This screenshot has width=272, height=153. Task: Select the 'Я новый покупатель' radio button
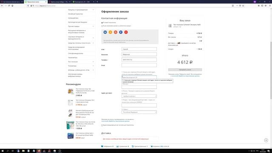tap(102, 23)
